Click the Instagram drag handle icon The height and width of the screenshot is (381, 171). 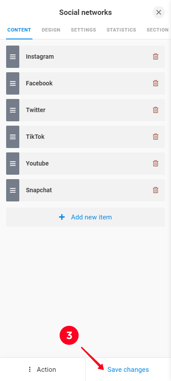13,56
